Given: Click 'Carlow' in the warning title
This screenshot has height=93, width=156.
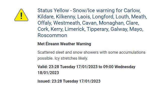Looking at the screenshot, I should click(132, 10).
